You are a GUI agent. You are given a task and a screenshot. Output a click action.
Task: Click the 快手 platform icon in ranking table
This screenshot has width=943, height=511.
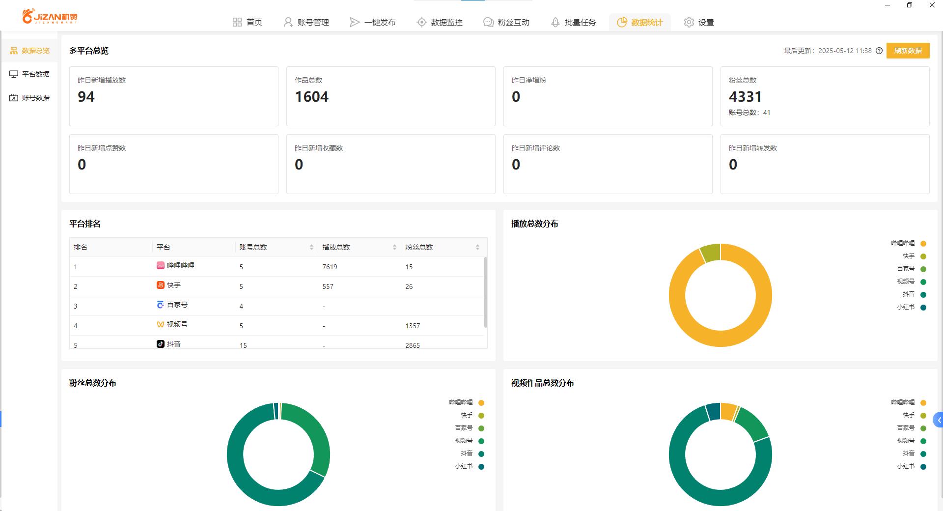[x=160, y=285]
